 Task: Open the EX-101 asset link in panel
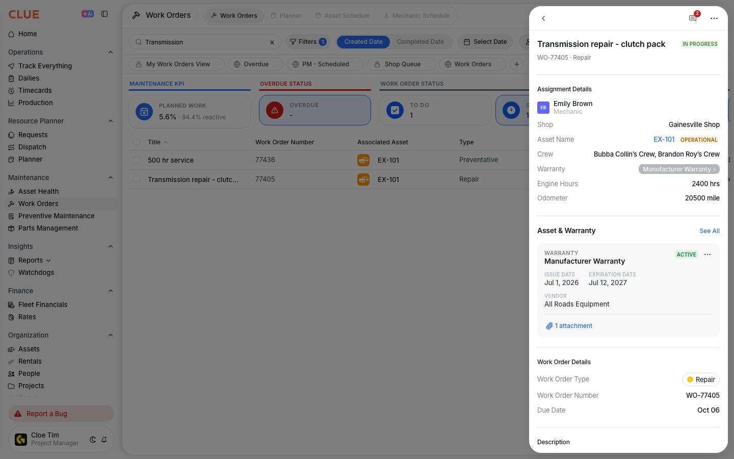[664, 139]
